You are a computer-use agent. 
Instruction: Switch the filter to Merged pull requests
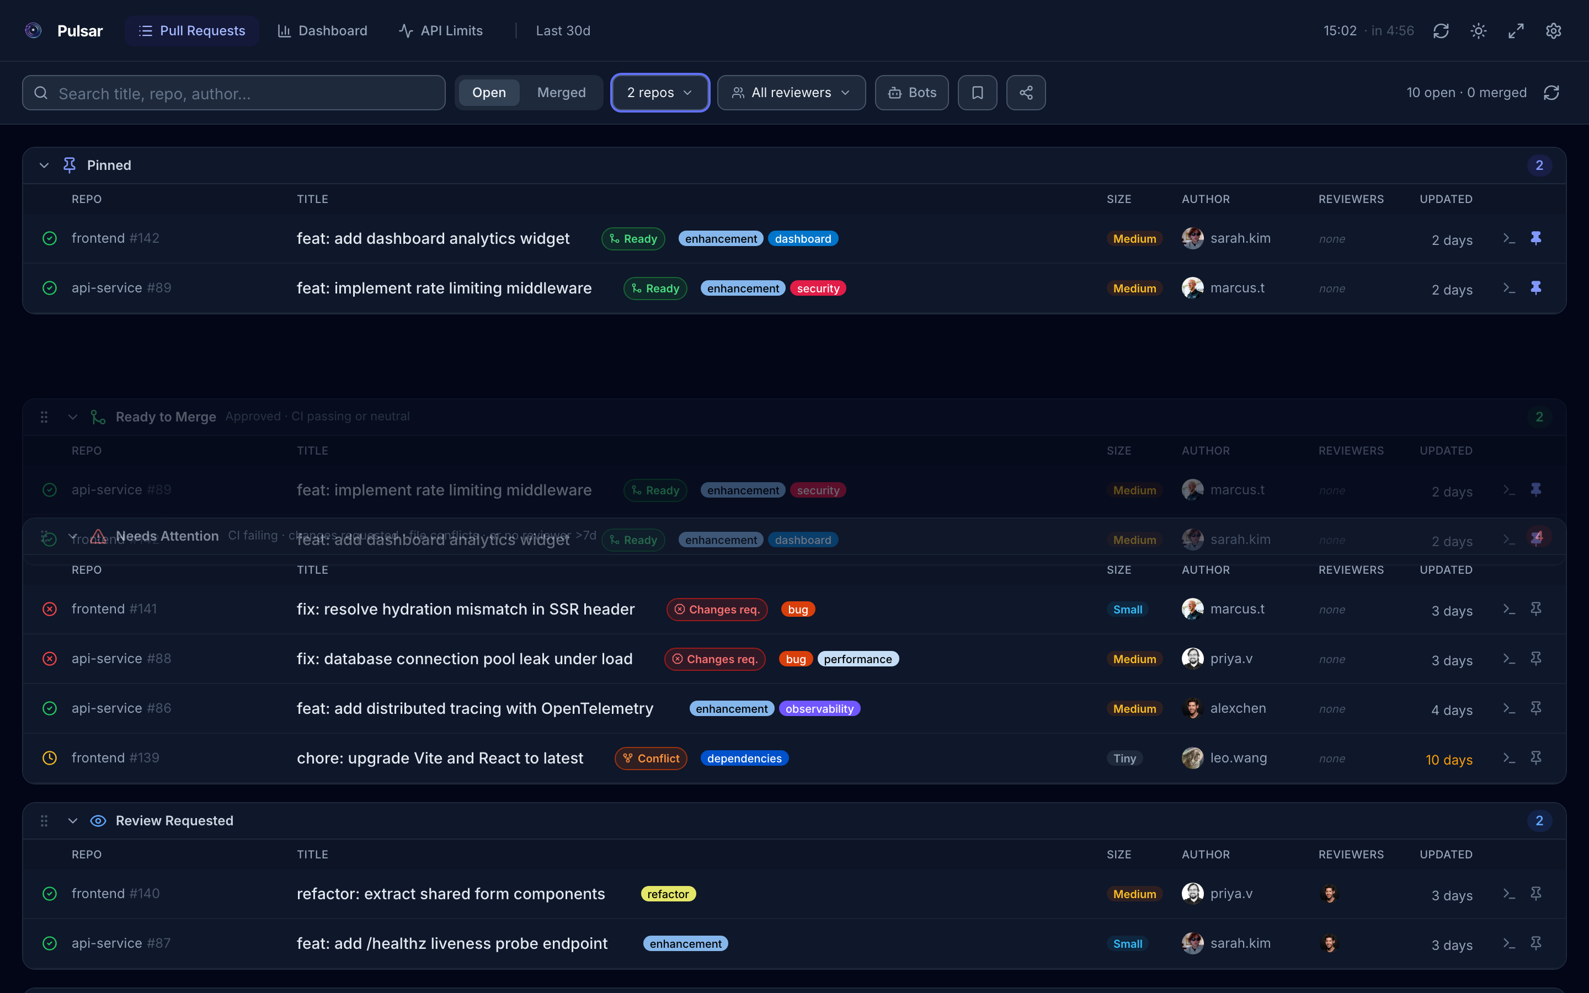562,93
